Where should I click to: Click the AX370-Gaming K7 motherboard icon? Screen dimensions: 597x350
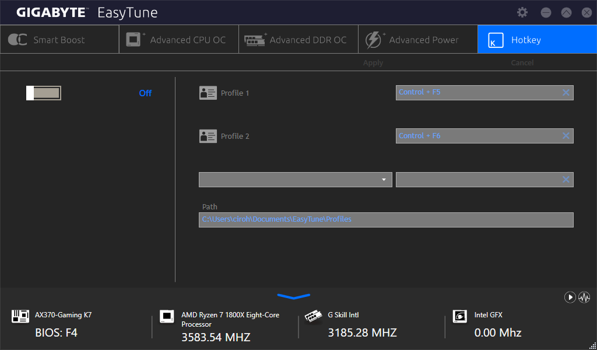[20, 316]
